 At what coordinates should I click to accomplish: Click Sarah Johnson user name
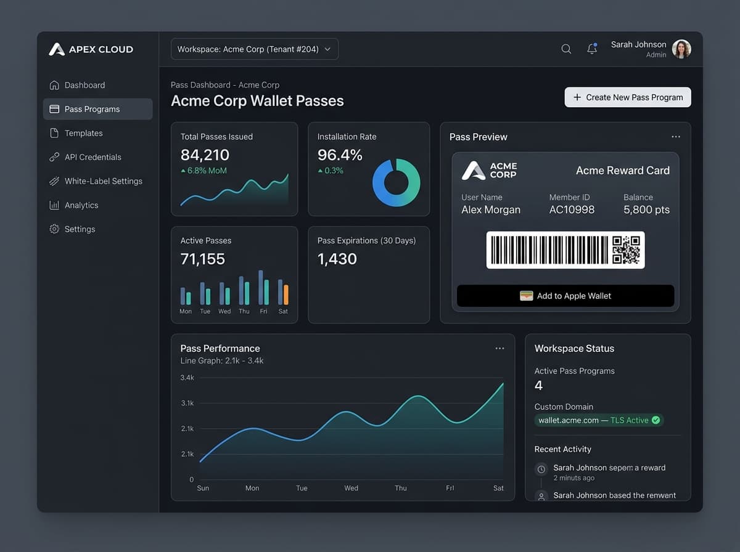click(x=638, y=44)
